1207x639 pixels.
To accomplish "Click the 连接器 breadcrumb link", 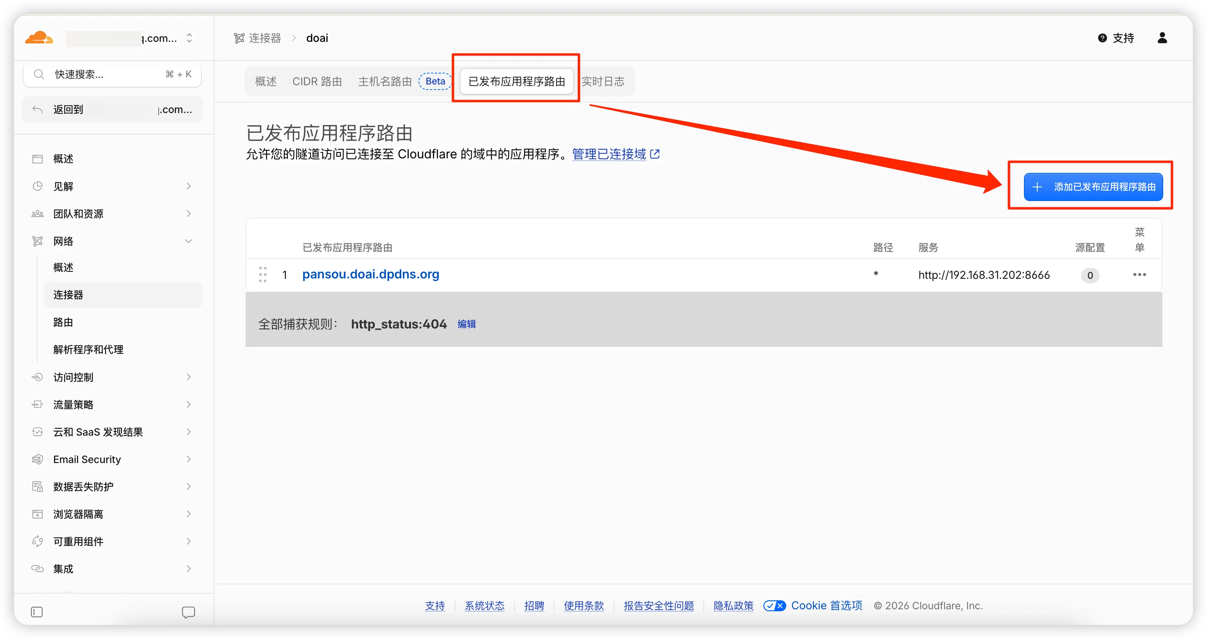I will click(265, 38).
